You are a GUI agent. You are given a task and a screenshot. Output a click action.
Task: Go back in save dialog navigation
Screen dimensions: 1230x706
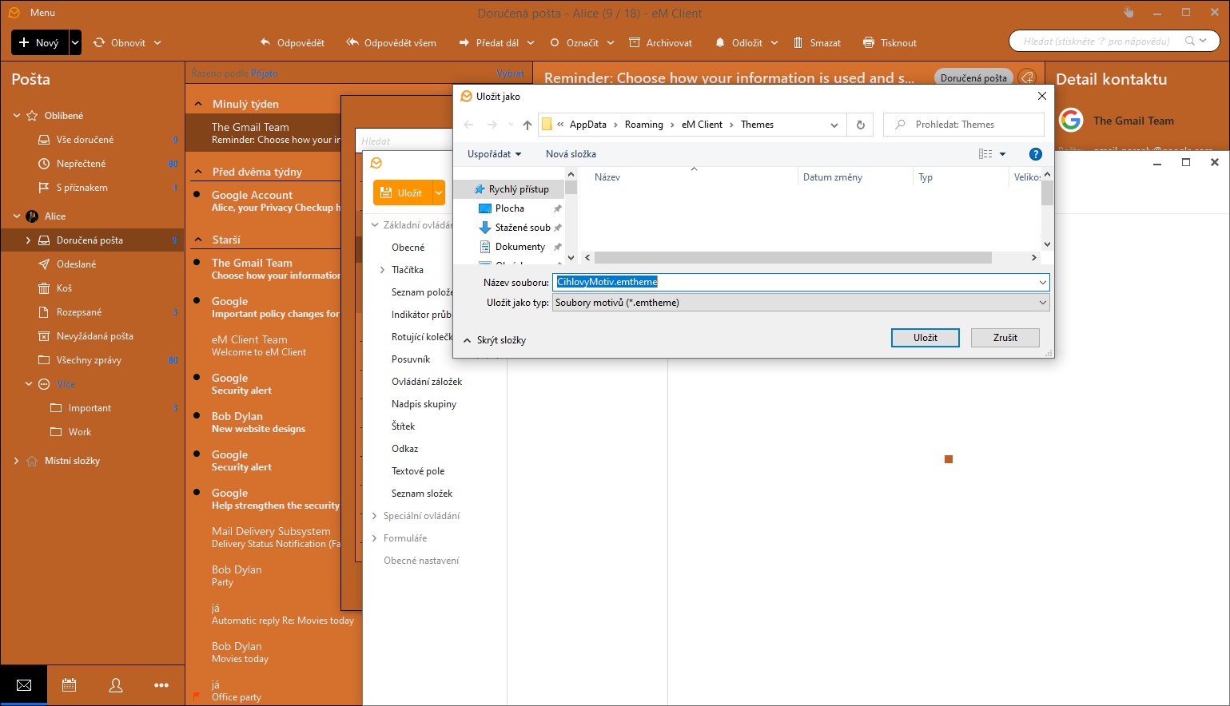point(469,125)
